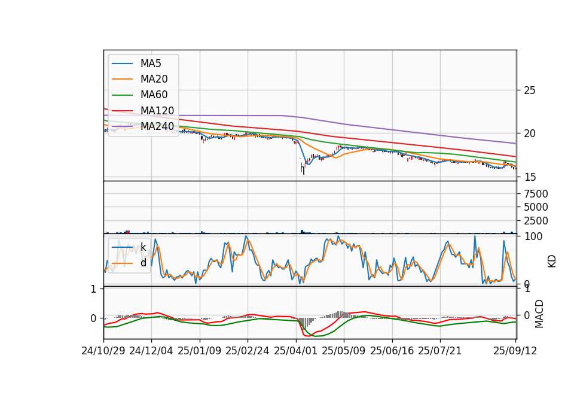This screenshot has height=413, width=574.
Task: Click the KD axis value 100
Action: [533, 236]
